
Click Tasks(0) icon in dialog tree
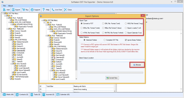coord(54,68)
